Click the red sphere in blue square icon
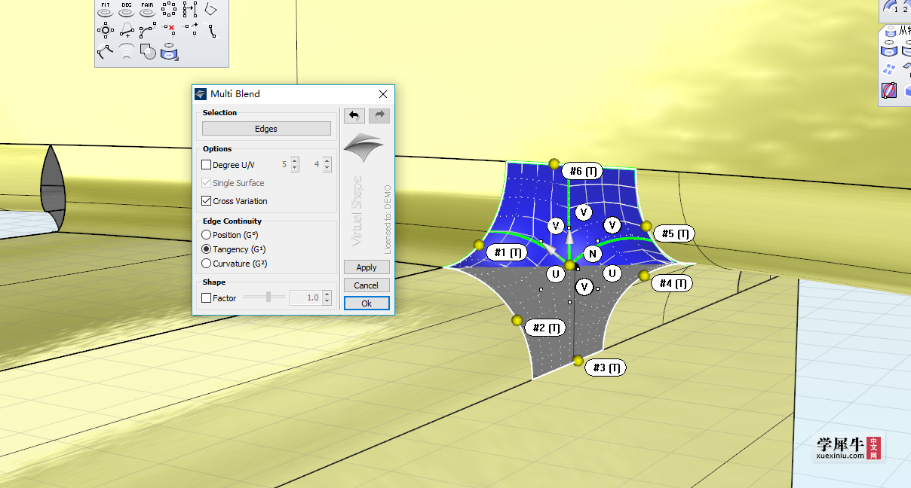The width and height of the screenshot is (911, 488). coord(890,91)
